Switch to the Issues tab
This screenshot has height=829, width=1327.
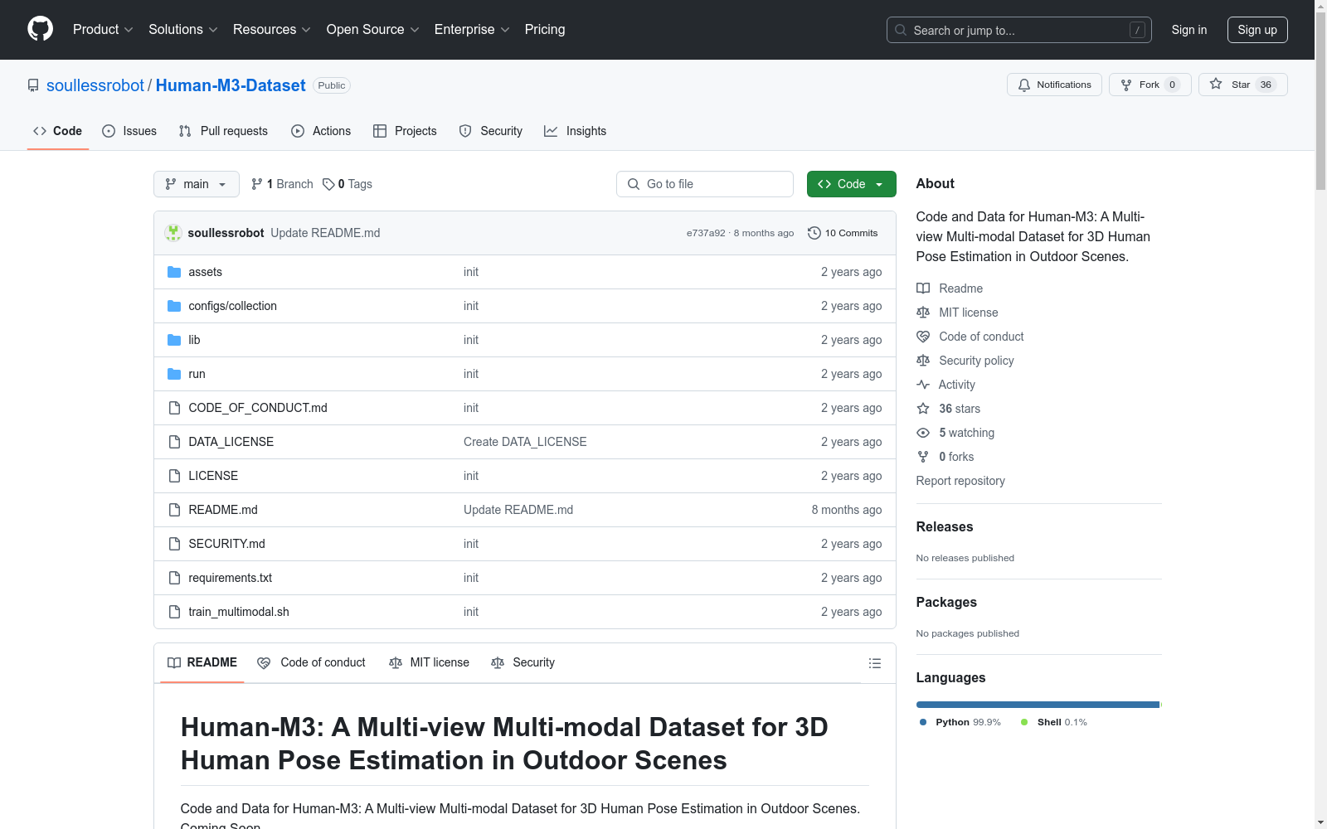pos(129,131)
